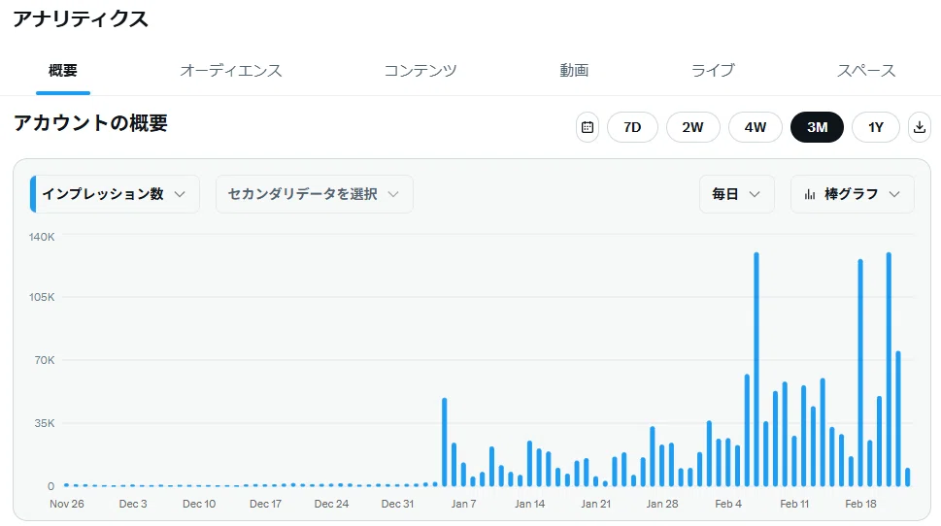Select the 7D time range
Image resolution: width=941 pixels, height=526 pixels.
632,127
